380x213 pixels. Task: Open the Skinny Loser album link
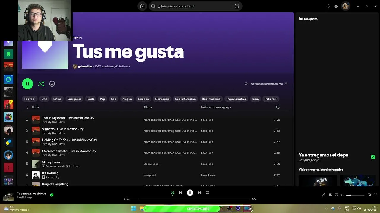point(151,164)
